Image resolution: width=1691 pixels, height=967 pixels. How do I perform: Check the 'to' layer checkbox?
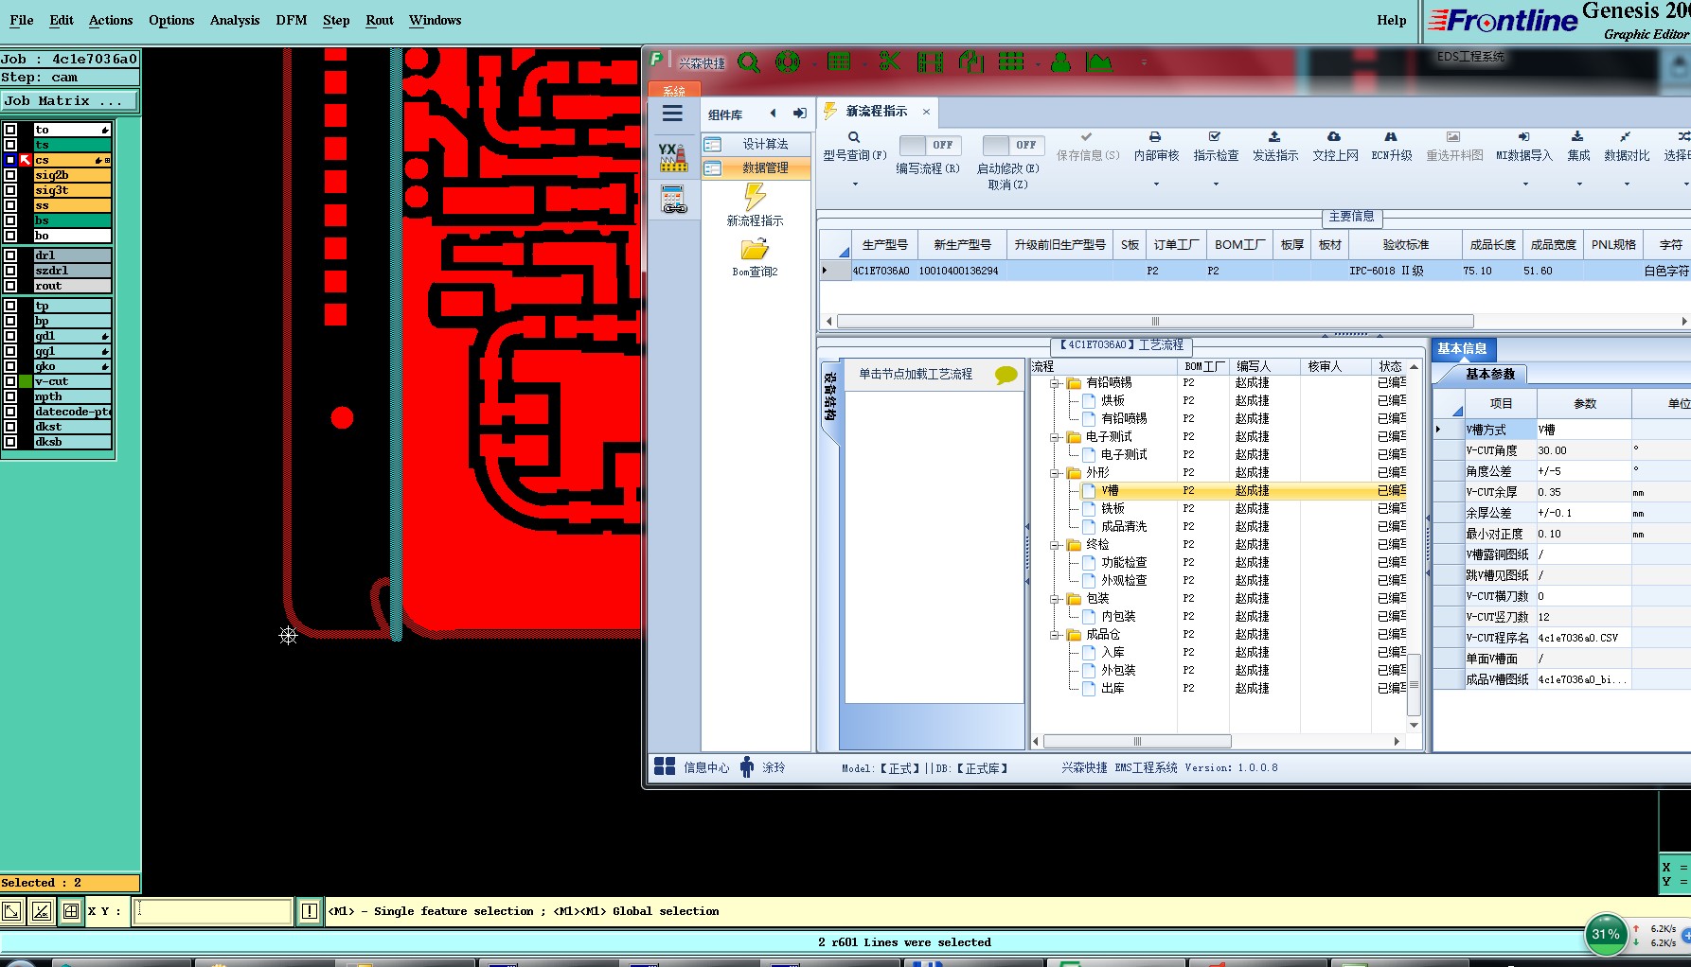[10, 130]
